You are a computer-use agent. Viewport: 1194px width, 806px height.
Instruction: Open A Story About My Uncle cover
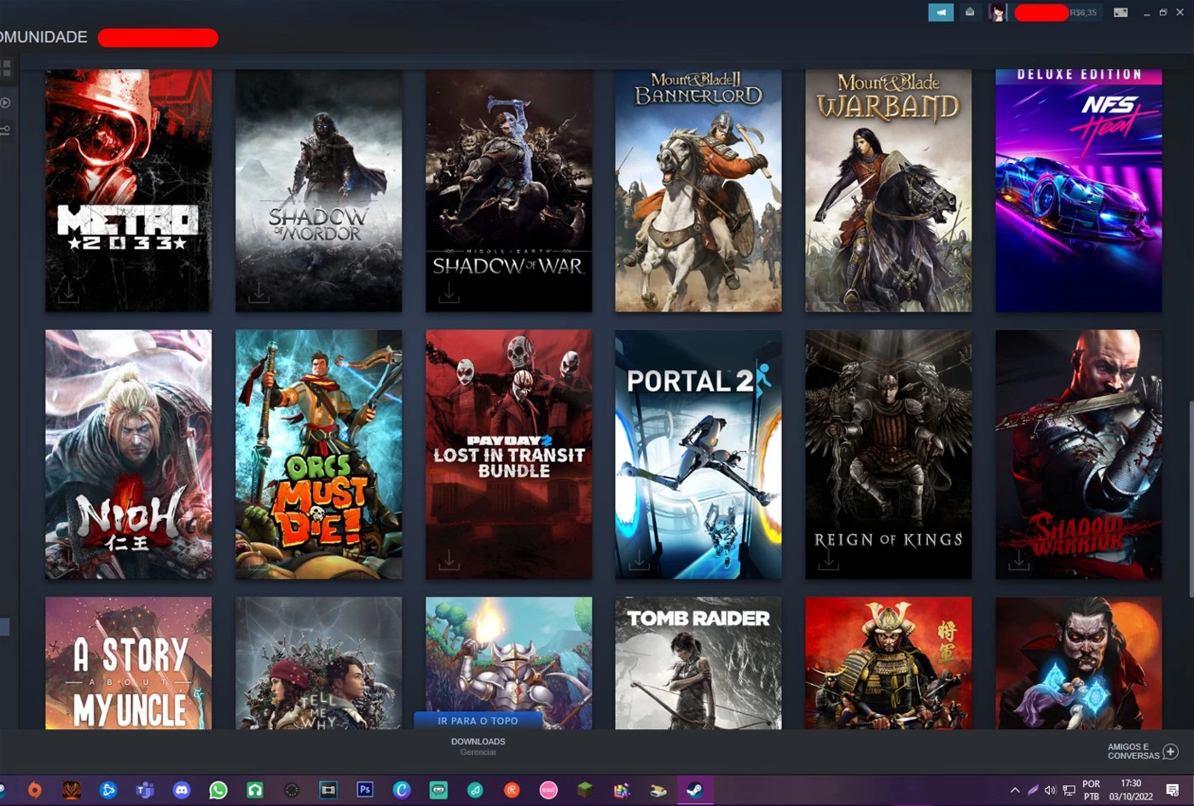click(128, 663)
